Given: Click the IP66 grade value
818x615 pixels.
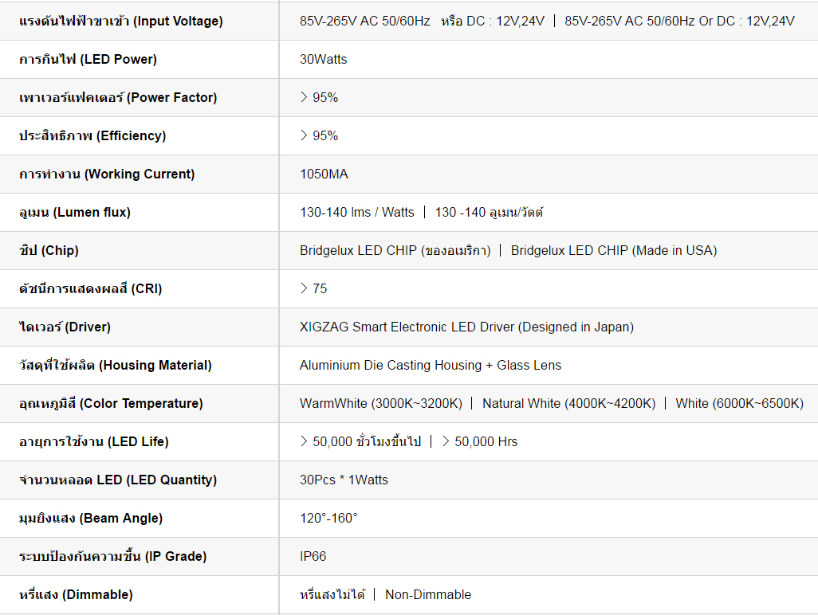Looking at the screenshot, I should click(x=313, y=557).
